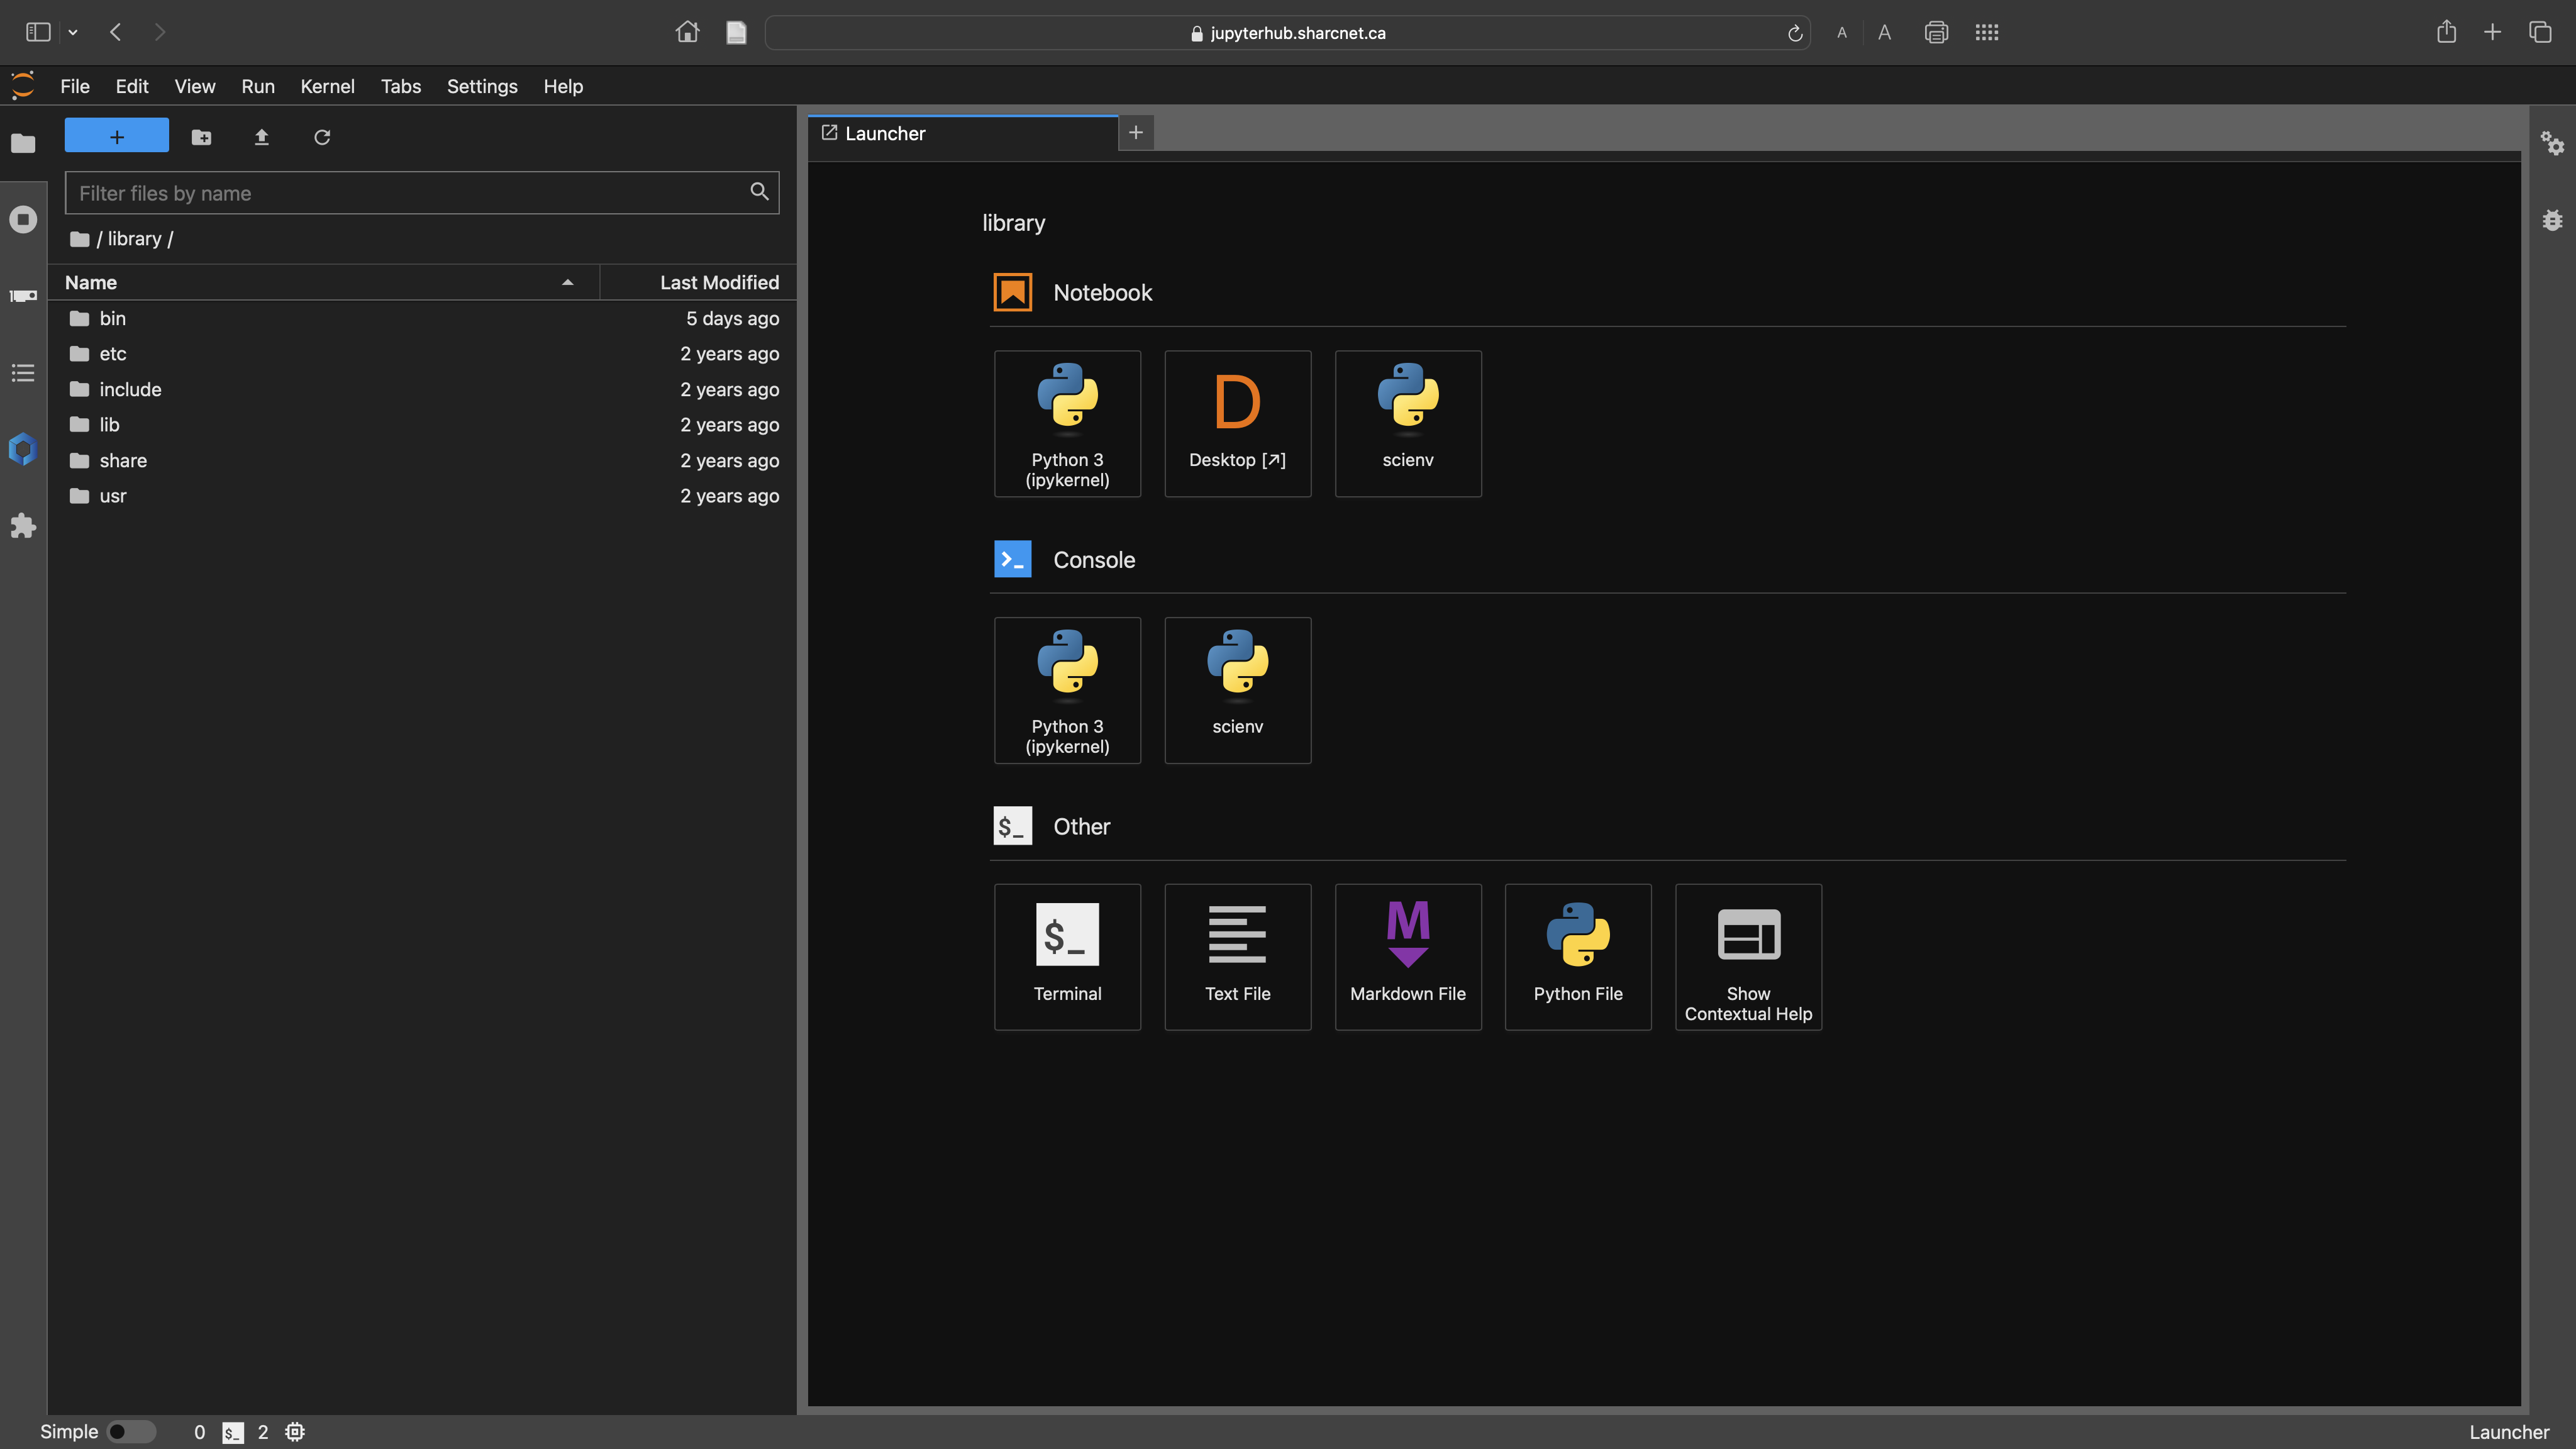
Task: Click the blue New Launcher button
Action: (116, 136)
